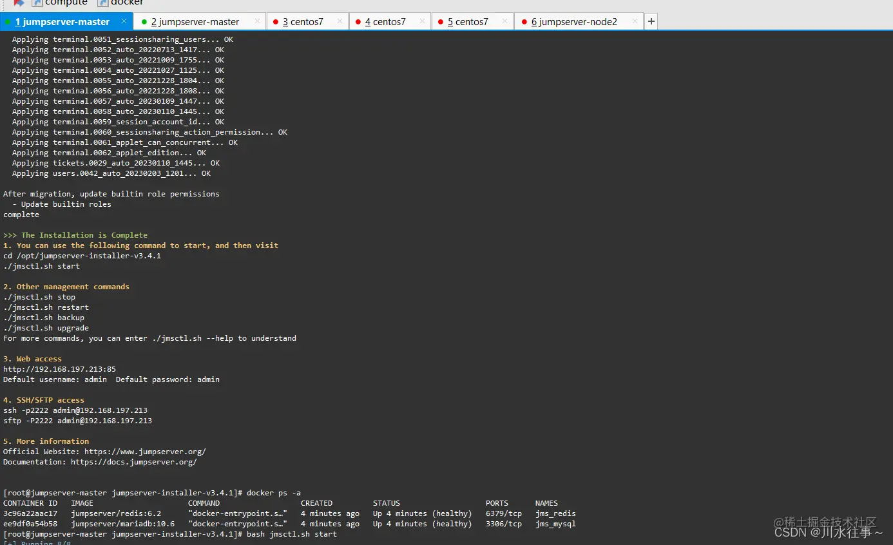Click container ID 3c96a22aac17

point(30,513)
